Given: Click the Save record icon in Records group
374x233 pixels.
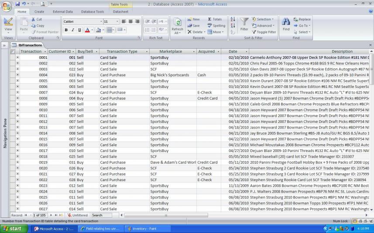Looking at the screenshot, I should click(x=189, y=25).
